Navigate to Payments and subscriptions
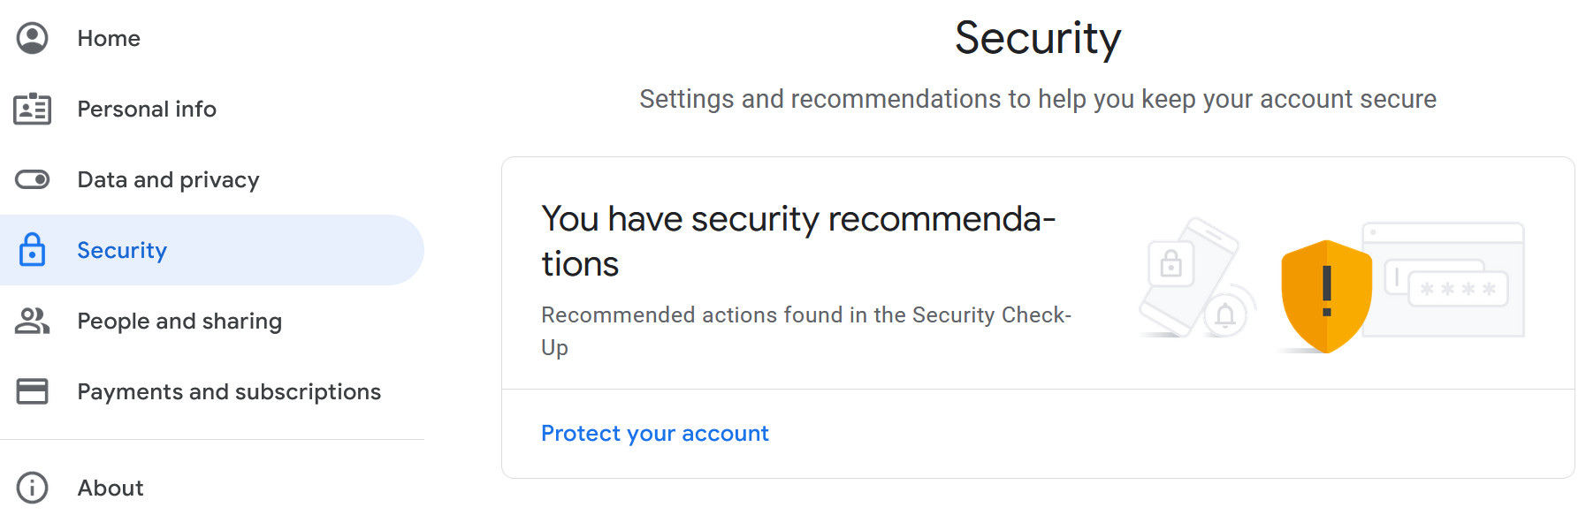This screenshot has height=515, width=1586. [x=229, y=391]
